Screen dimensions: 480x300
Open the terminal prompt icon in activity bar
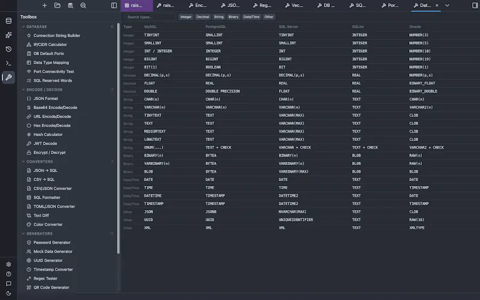[x=8, y=63]
